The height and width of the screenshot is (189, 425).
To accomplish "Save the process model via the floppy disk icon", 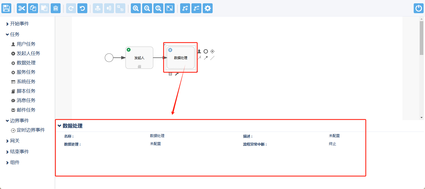I will (6, 8).
